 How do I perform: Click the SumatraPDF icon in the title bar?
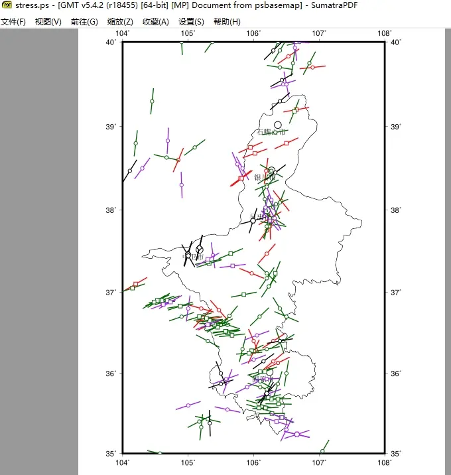click(7, 6)
